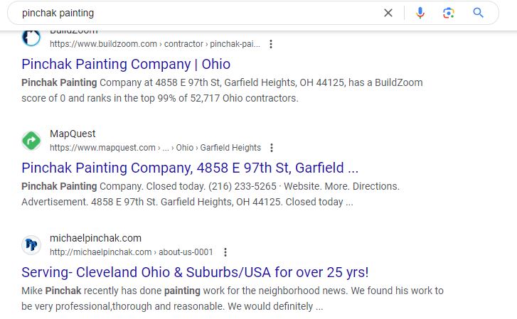Image resolution: width=517 pixels, height=319 pixels.
Task: Open Google Lens image search
Action: click(x=448, y=13)
